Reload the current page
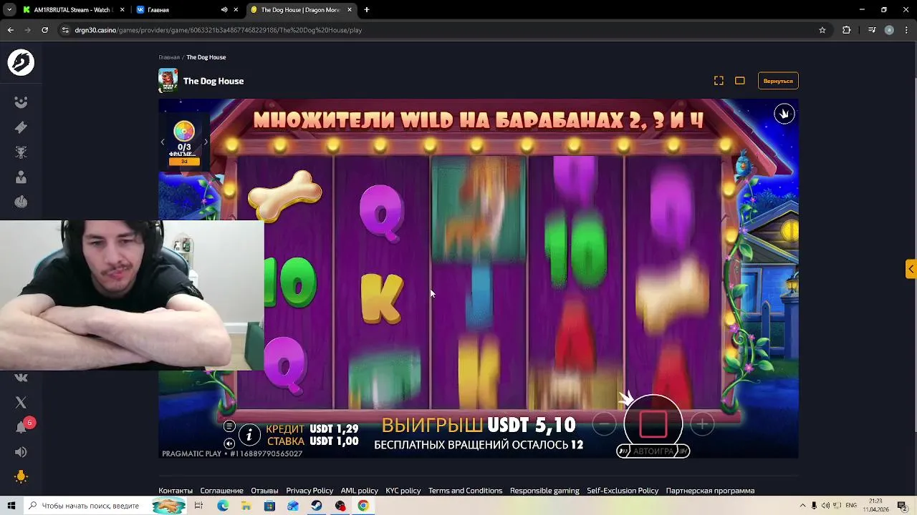Viewport: 917px width, 515px height. [x=44, y=30]
